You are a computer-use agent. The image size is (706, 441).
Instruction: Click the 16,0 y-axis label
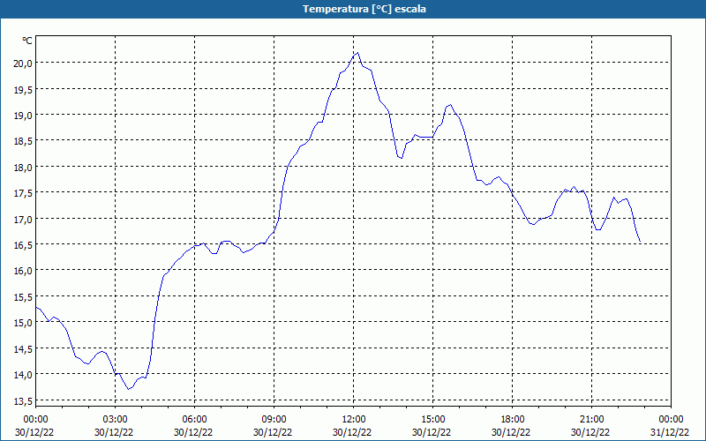(x=24, y=272)
